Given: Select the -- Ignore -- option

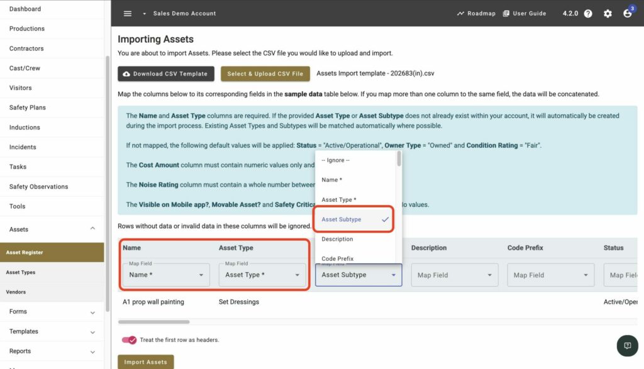Looking at the screenshot, I should click(355, 160).
